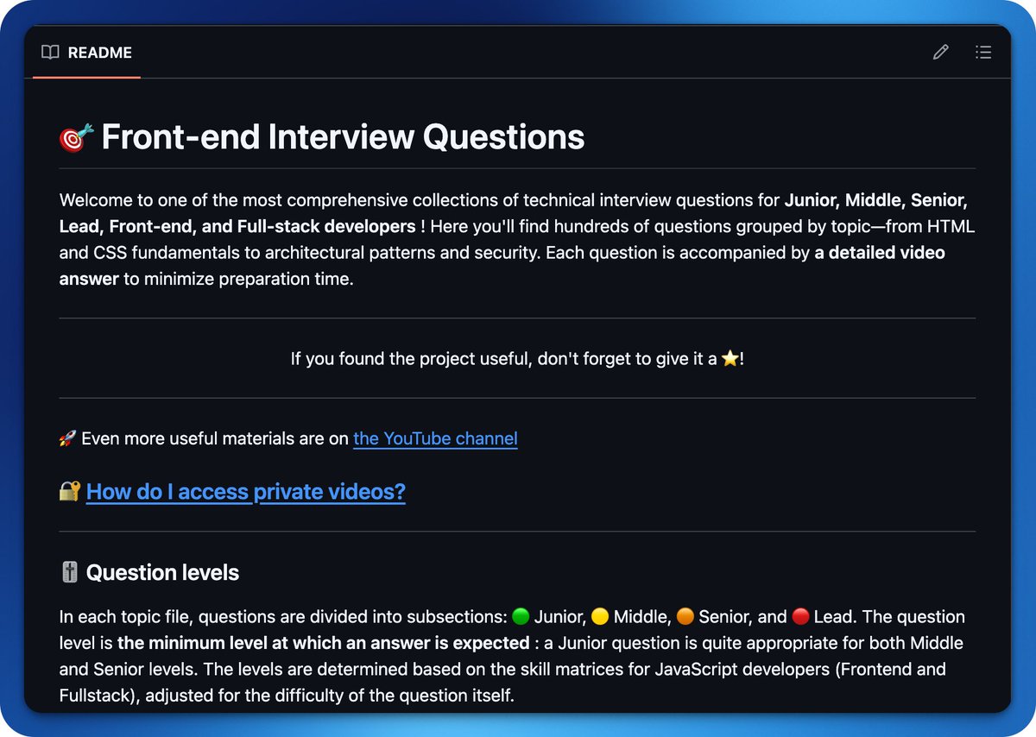Click the dartboard emoji in the title

pyautogui.click(x=74, y=138)
